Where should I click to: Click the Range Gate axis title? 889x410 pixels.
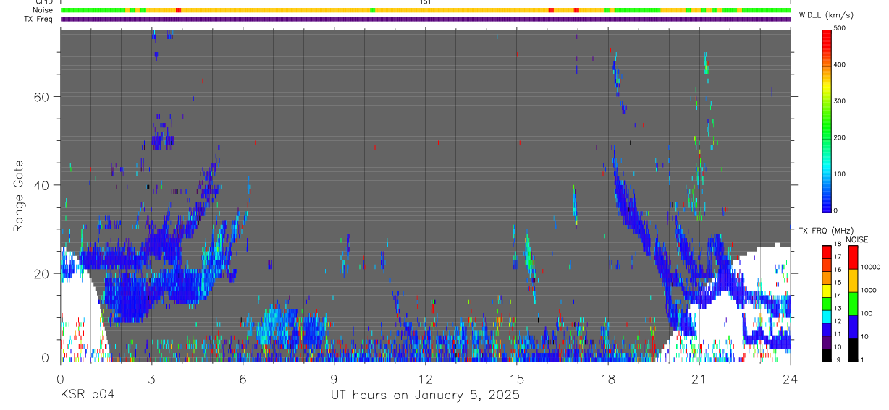point(19,197)
